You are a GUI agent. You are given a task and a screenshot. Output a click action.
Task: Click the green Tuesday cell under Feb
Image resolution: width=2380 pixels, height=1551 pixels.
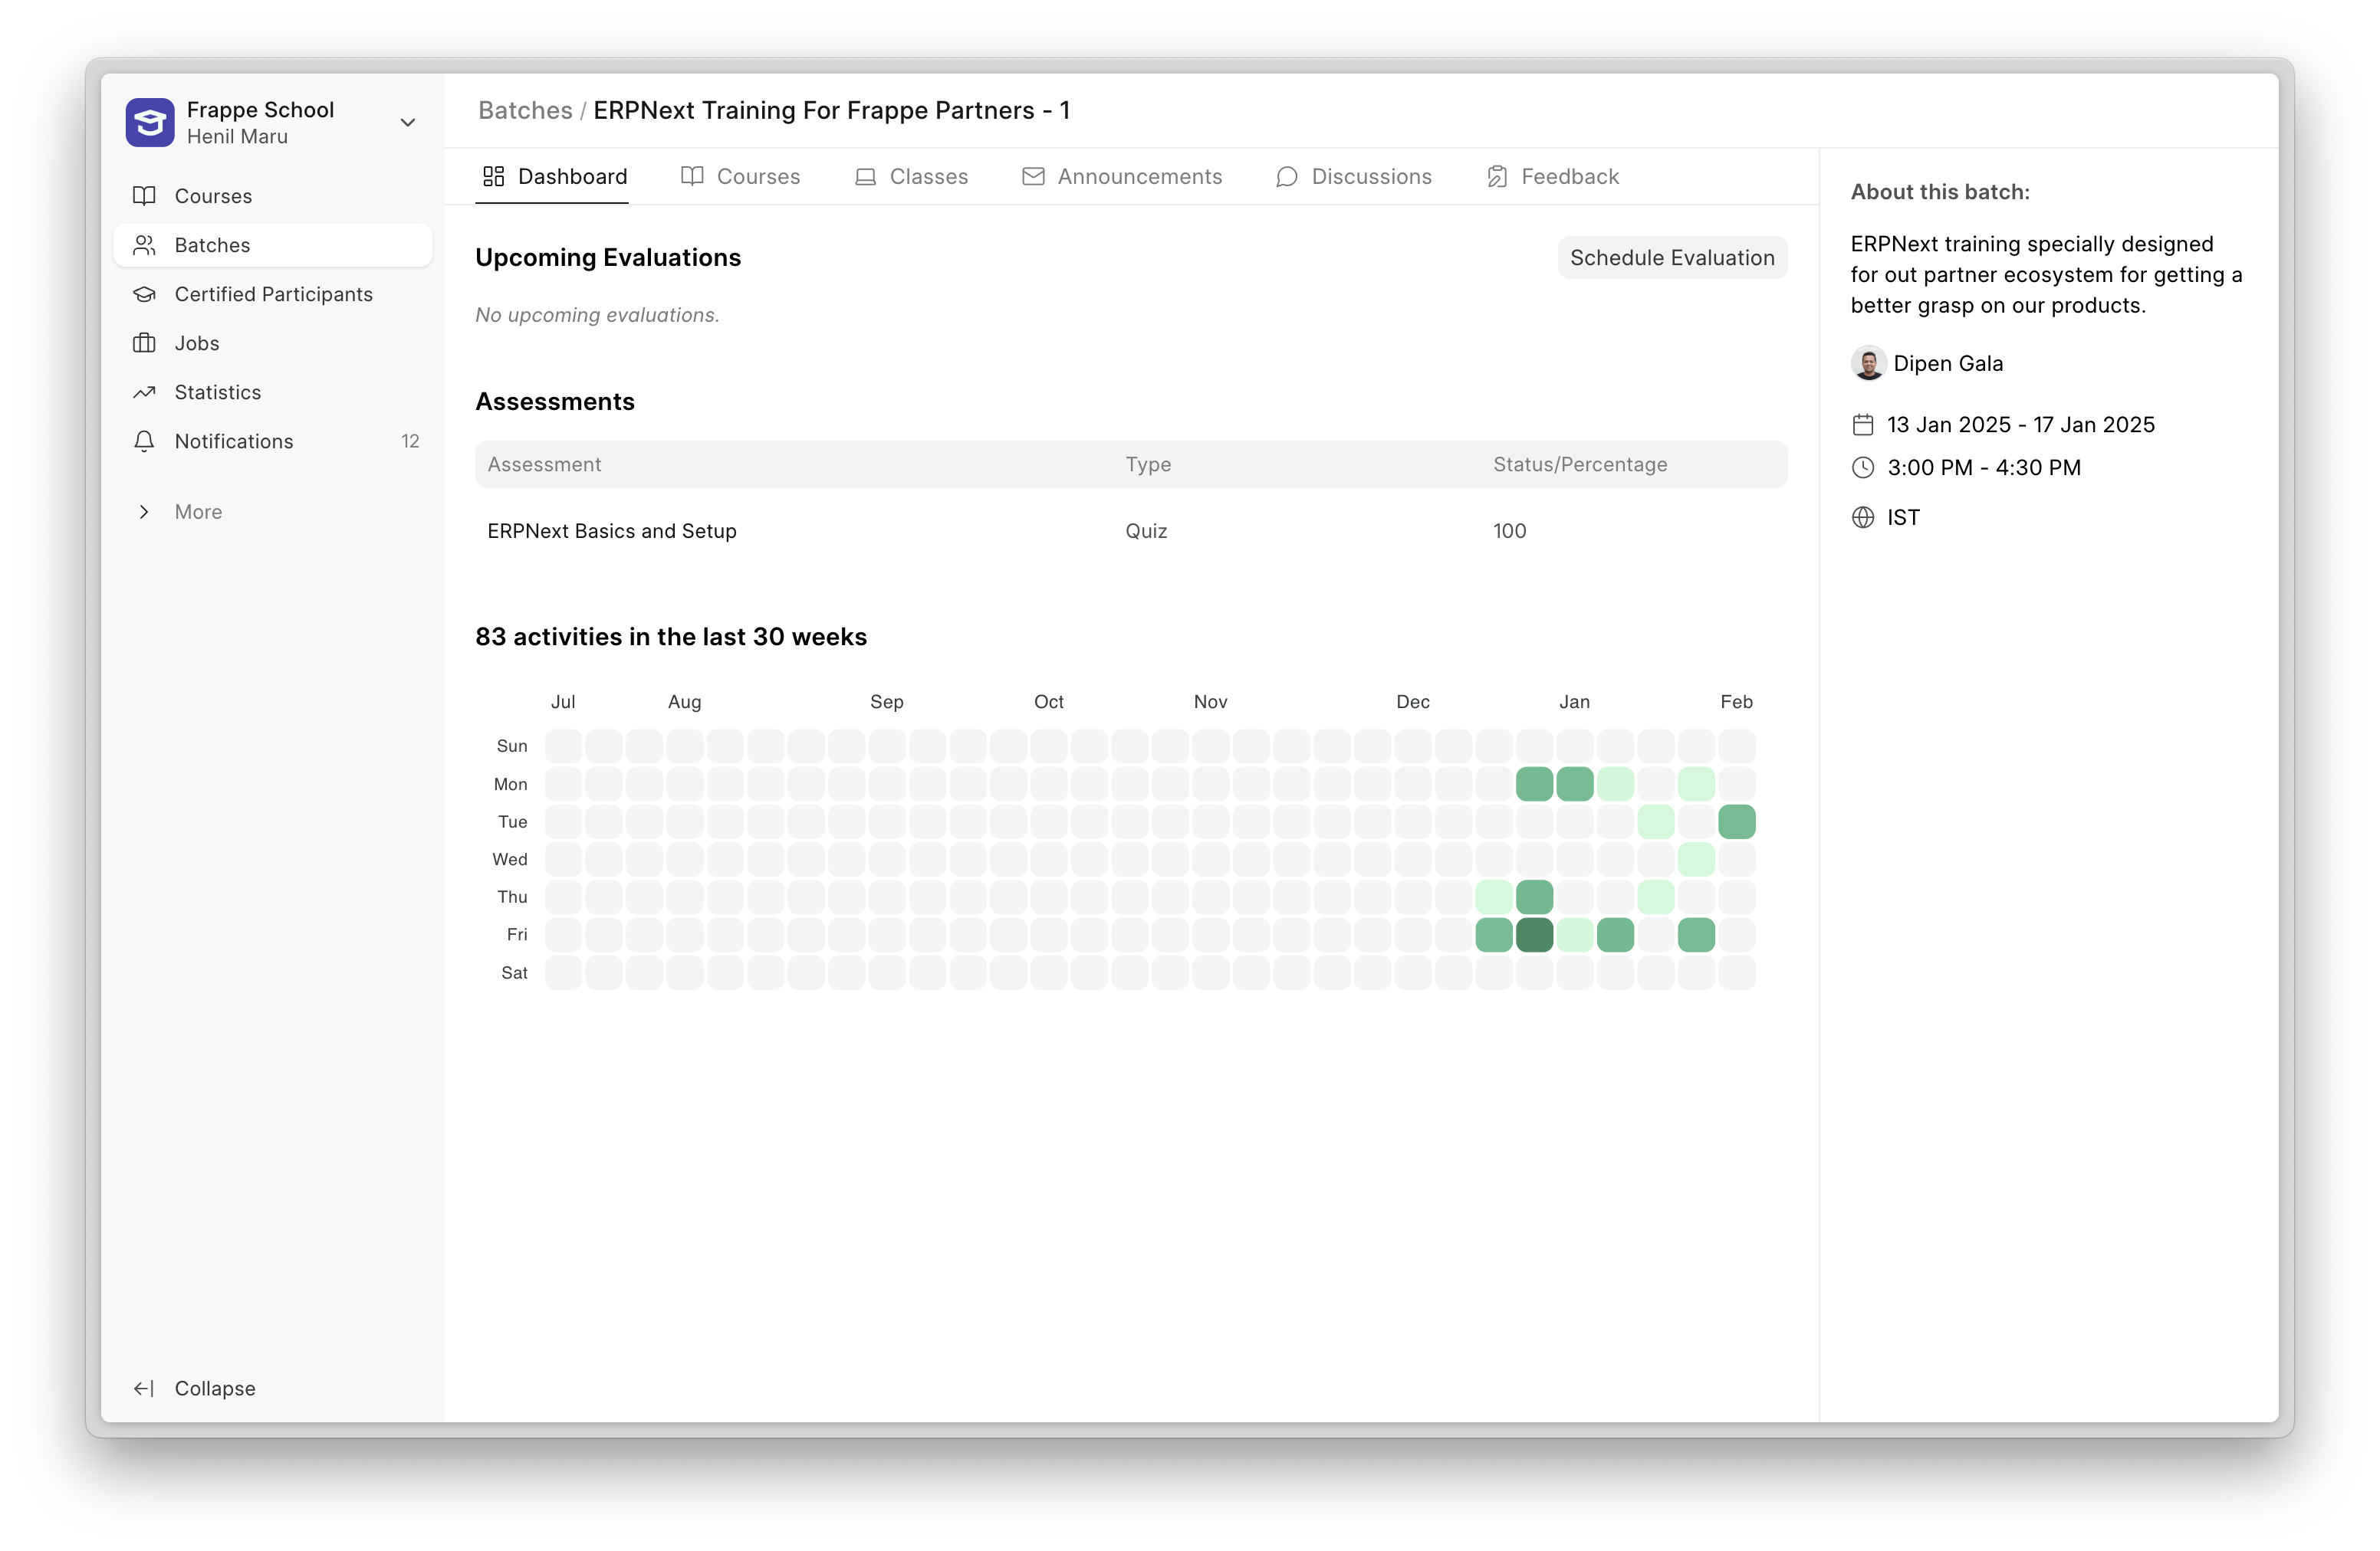(1736, 821)
